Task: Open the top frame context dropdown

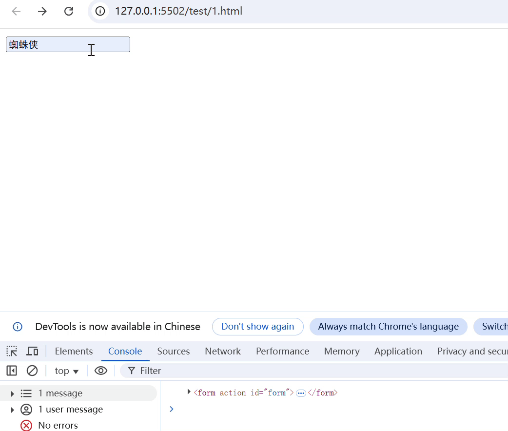Action: coord(66,371)
